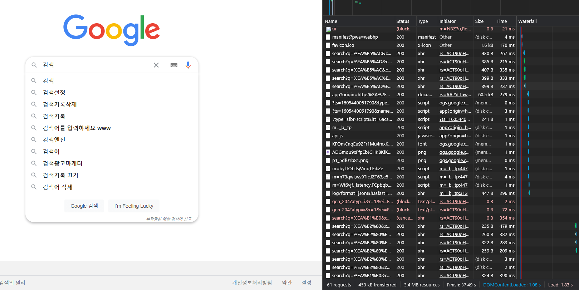Click DOMContentLoaded: 1.08 s in status bar

click(512, 285)
